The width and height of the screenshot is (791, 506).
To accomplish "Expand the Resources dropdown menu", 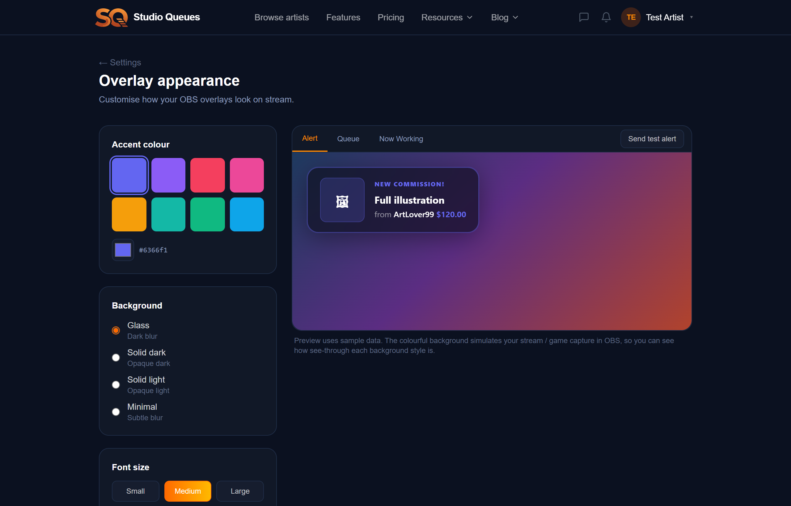I will [x=447, y=17].
